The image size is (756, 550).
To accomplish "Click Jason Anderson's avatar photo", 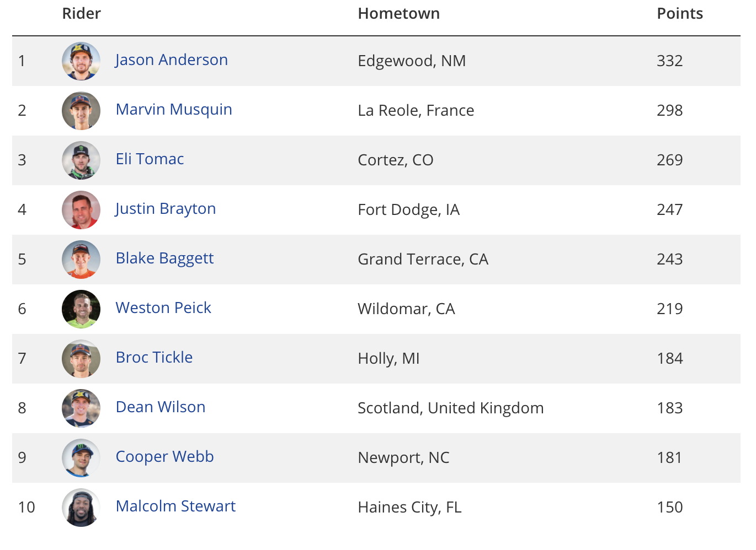I will [x=81, y=61].
